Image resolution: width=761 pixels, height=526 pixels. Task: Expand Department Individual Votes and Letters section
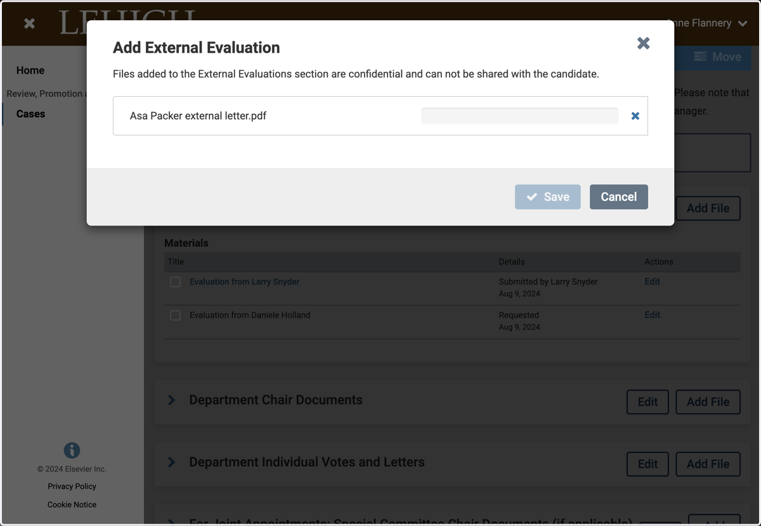tap(171, 462)
